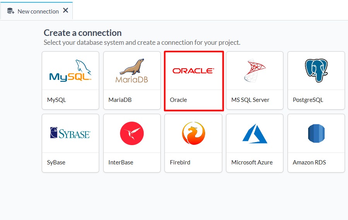Click the Create a connection heading
The width and height of the screenshot is (348, 220).
[82, 33]
